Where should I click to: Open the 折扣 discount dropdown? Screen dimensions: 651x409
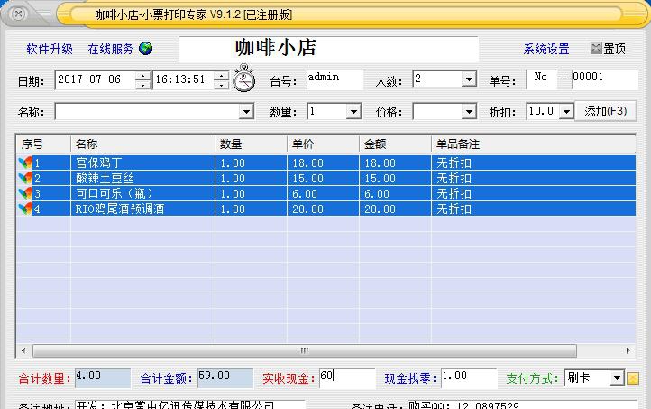click(x=566, y=112)
